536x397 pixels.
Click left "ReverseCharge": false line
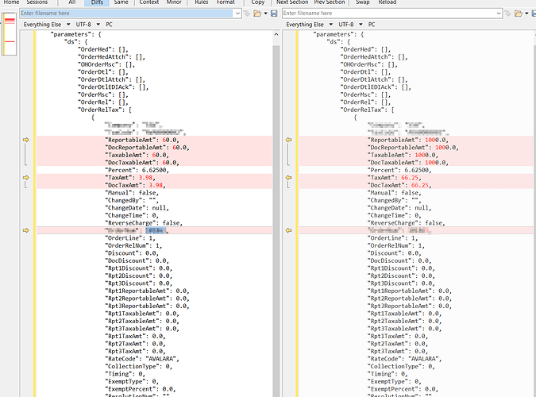[144, 223]
